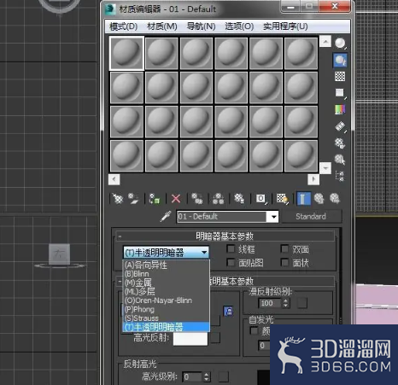
Task: Open the 01 - Default material name dropdown
Action: (273, 217)
